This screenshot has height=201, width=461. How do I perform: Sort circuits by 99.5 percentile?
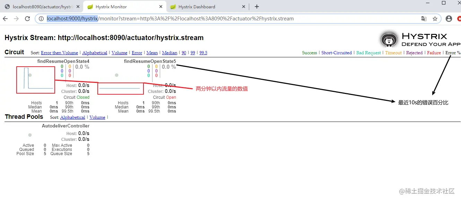pyautogui.click(x=203, y=53)
